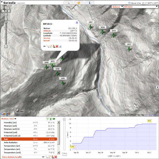Screen dimensions: 159x159
Task: Select the Temperature [soil] row
Action: click(29, 153)
